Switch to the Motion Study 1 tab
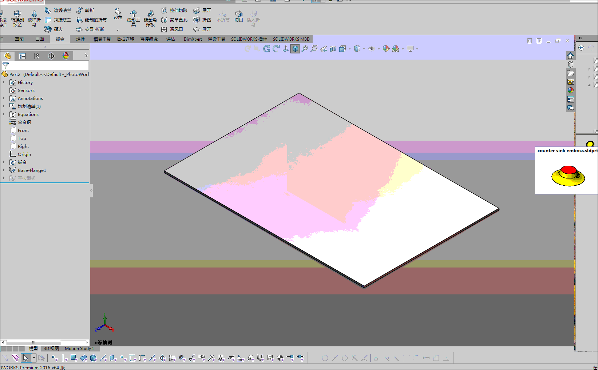The height and width of the screenshot is (370, 598). click(x=79, y=349)
